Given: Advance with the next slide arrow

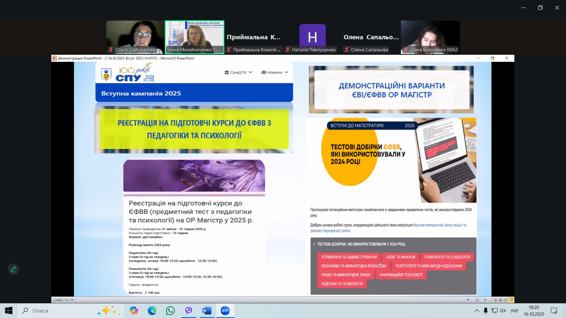Looking at the screenshot, I should (485, 300).
